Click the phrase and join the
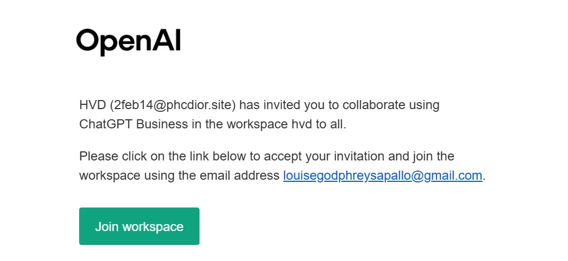 [x=421, y=156]
